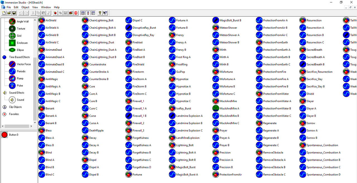
Task: Click the Redo toolbar icon
Action: point(26,13)
